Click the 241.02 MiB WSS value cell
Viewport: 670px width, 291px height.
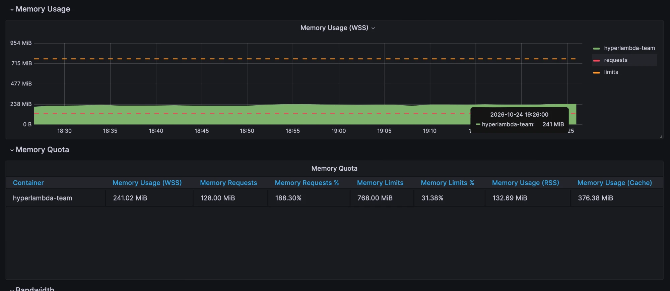149,198
